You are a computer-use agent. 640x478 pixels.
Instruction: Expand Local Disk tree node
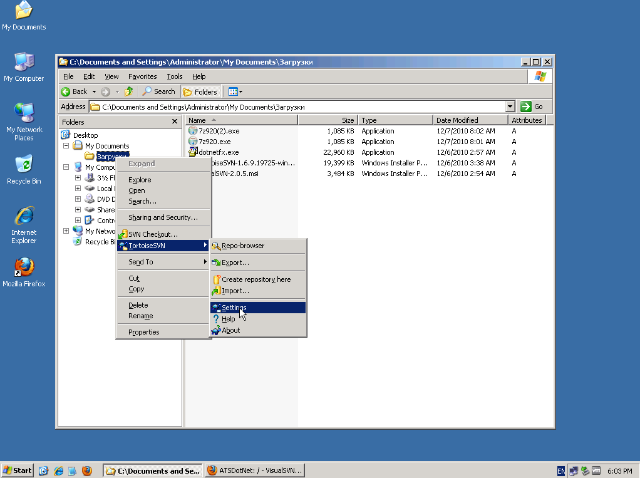click(x=78, y=188)
